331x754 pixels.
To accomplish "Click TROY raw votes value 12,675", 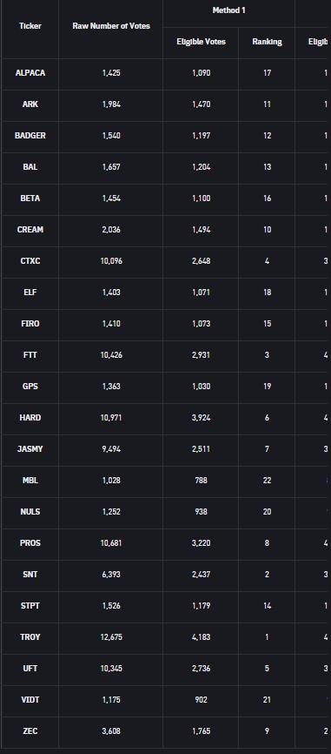I will 111,637.
